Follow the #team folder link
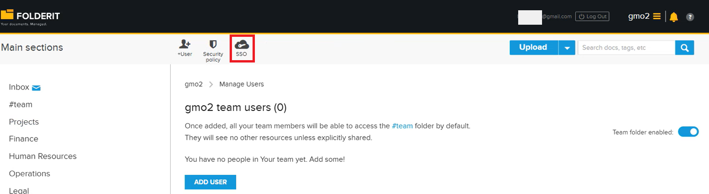Viewport: 709px width, 194px height. [402, 126]
